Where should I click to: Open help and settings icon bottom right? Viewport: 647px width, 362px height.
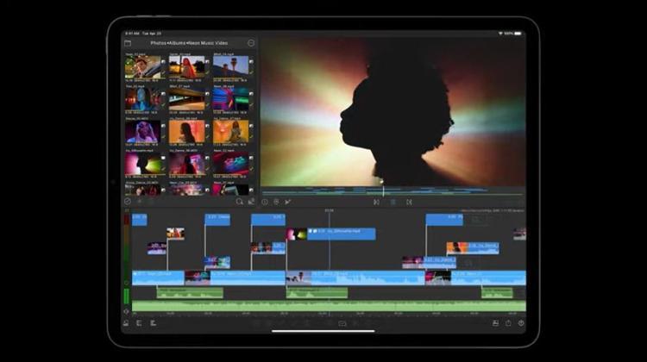coord(521,323)
